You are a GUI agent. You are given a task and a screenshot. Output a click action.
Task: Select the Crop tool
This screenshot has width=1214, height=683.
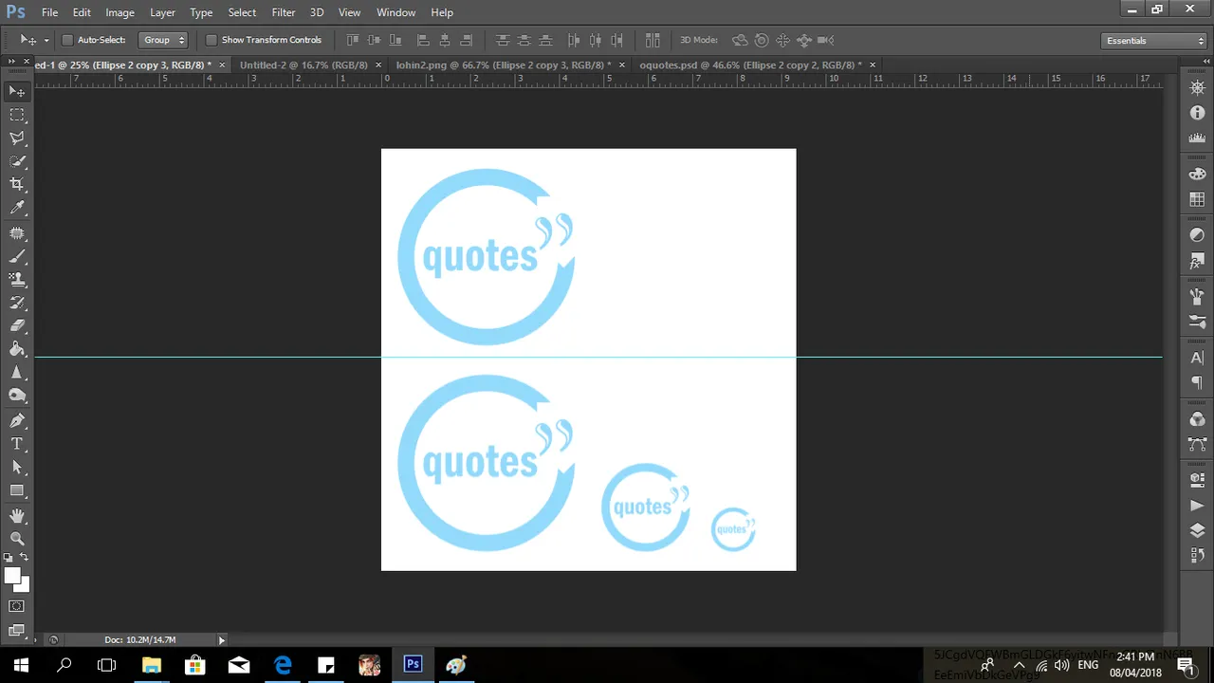(17, 185)
